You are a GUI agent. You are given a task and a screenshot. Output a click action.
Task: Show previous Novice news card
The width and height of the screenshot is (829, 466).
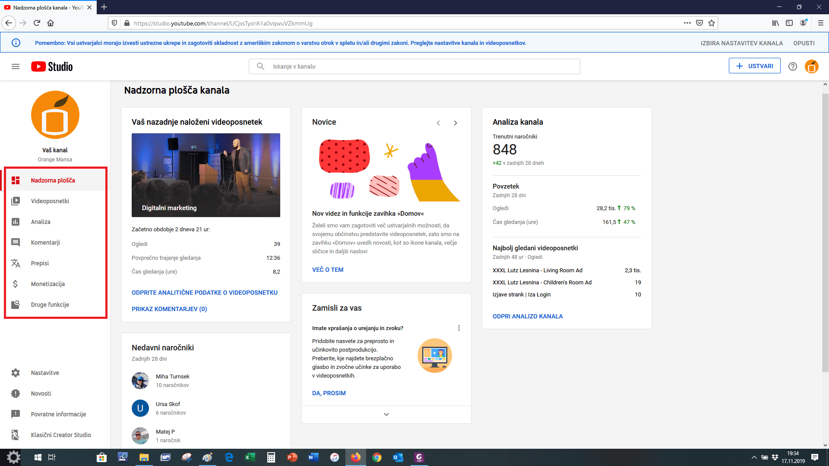[x=438, y=123]
